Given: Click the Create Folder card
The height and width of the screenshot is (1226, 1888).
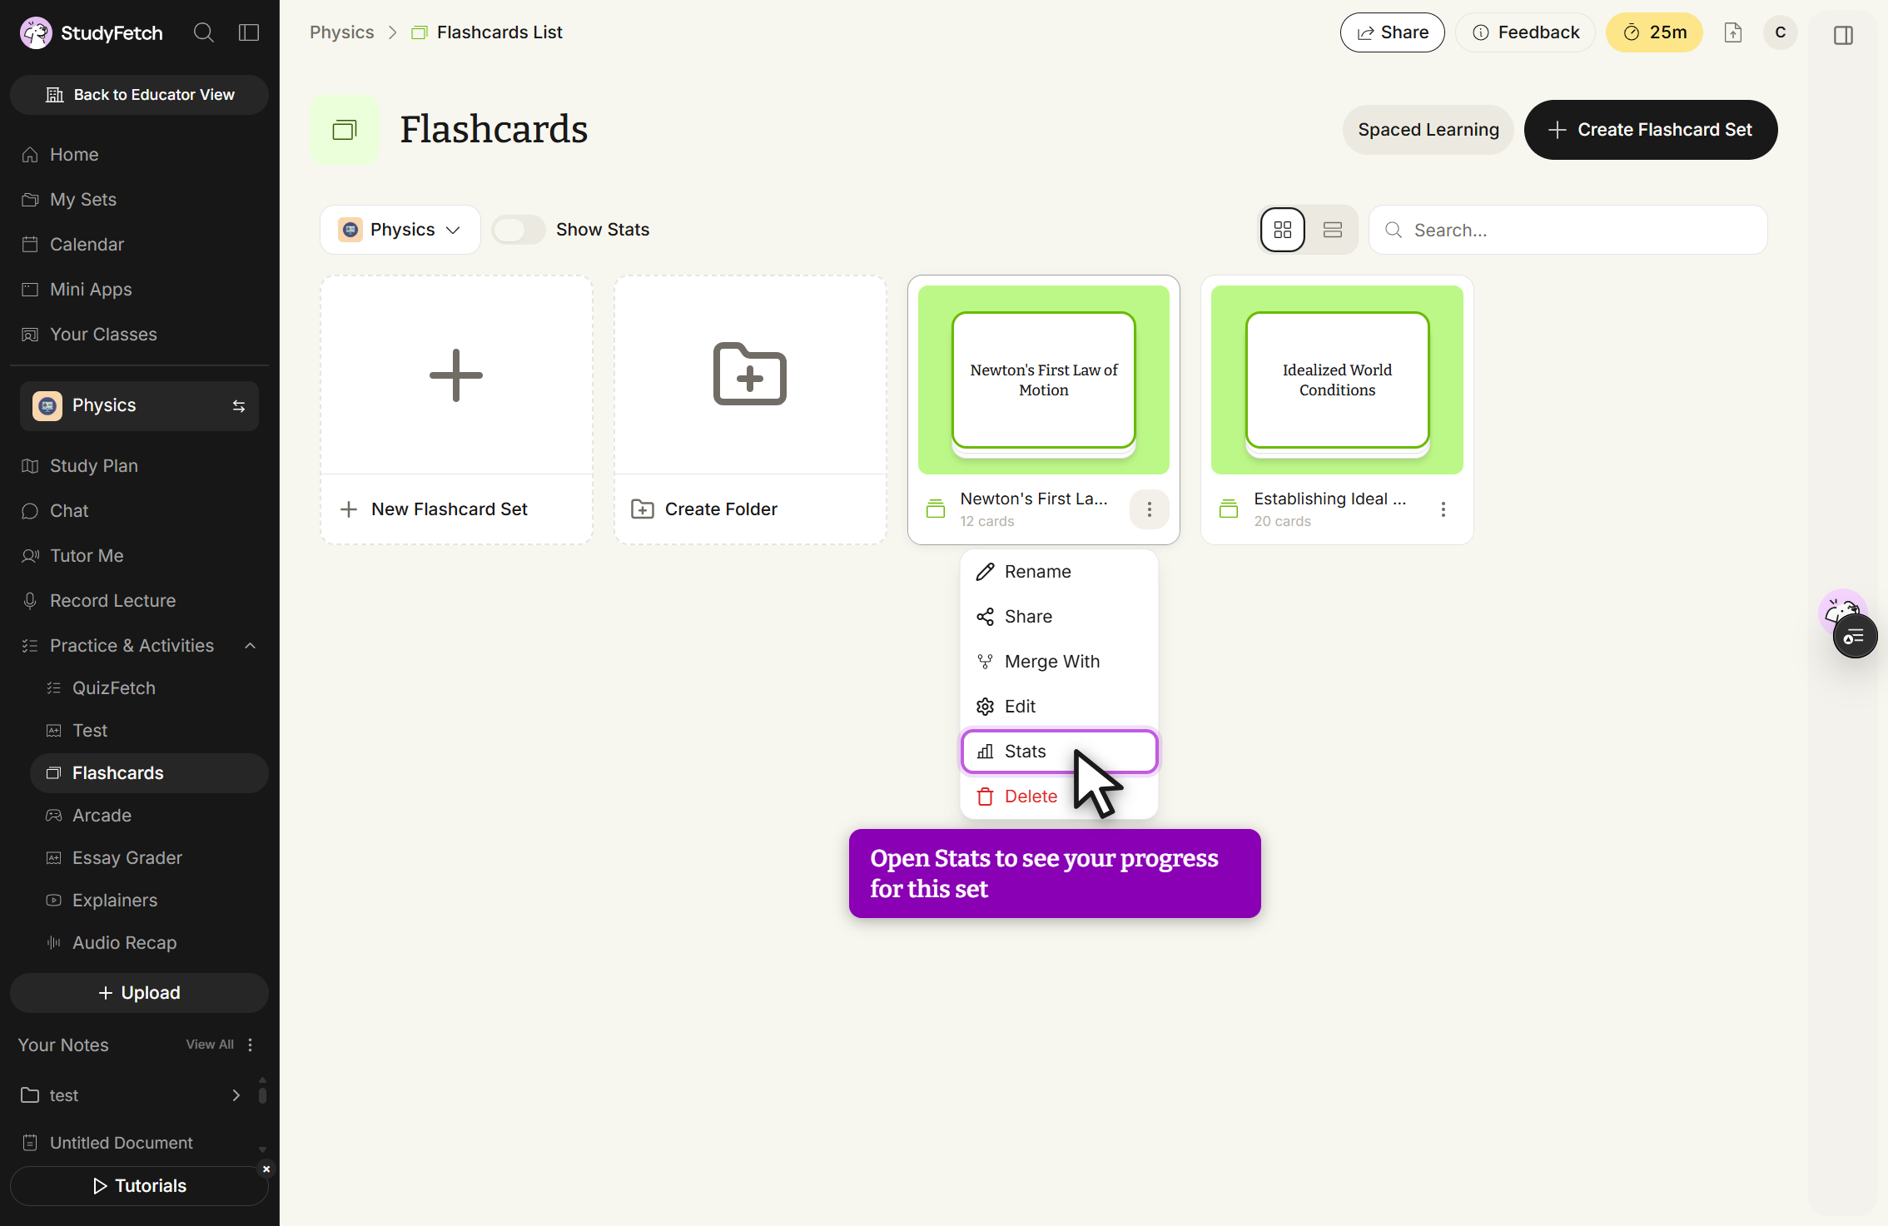Looking at the screenshot, I should pyautogui.click(x=751, y=410).
